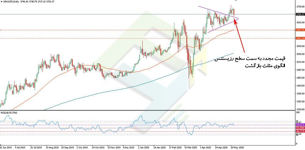Screen dimensions: 305x150
Task: Click the grey chart shift marker at top
Action: (x=236, y=1)
